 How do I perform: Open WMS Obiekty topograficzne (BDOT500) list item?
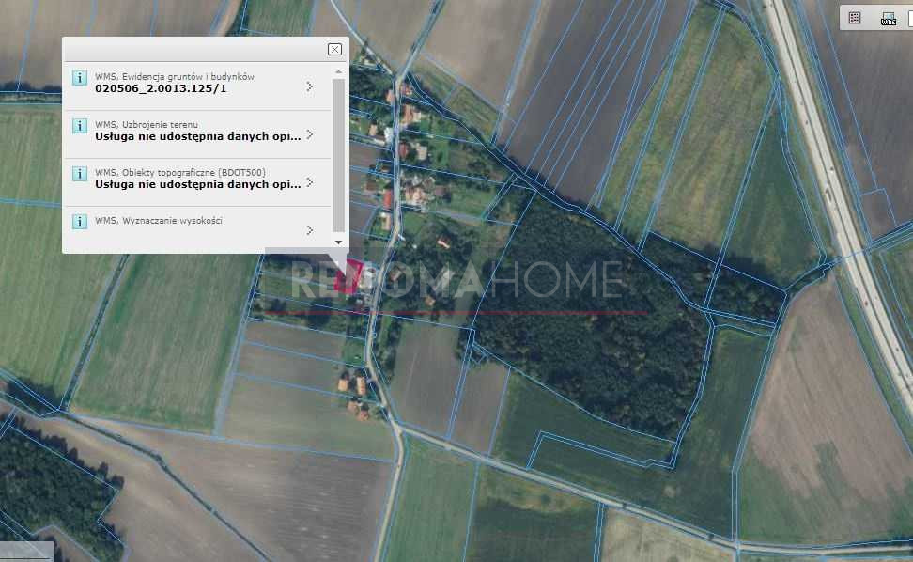click(197, 181)
